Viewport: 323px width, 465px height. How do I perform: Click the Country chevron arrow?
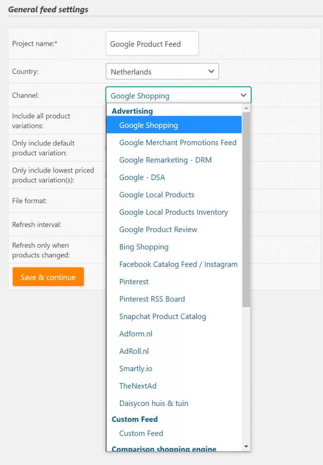[211, 71]
